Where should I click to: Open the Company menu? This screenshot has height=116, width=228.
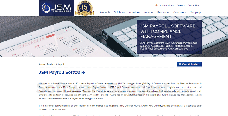[195, 12]
